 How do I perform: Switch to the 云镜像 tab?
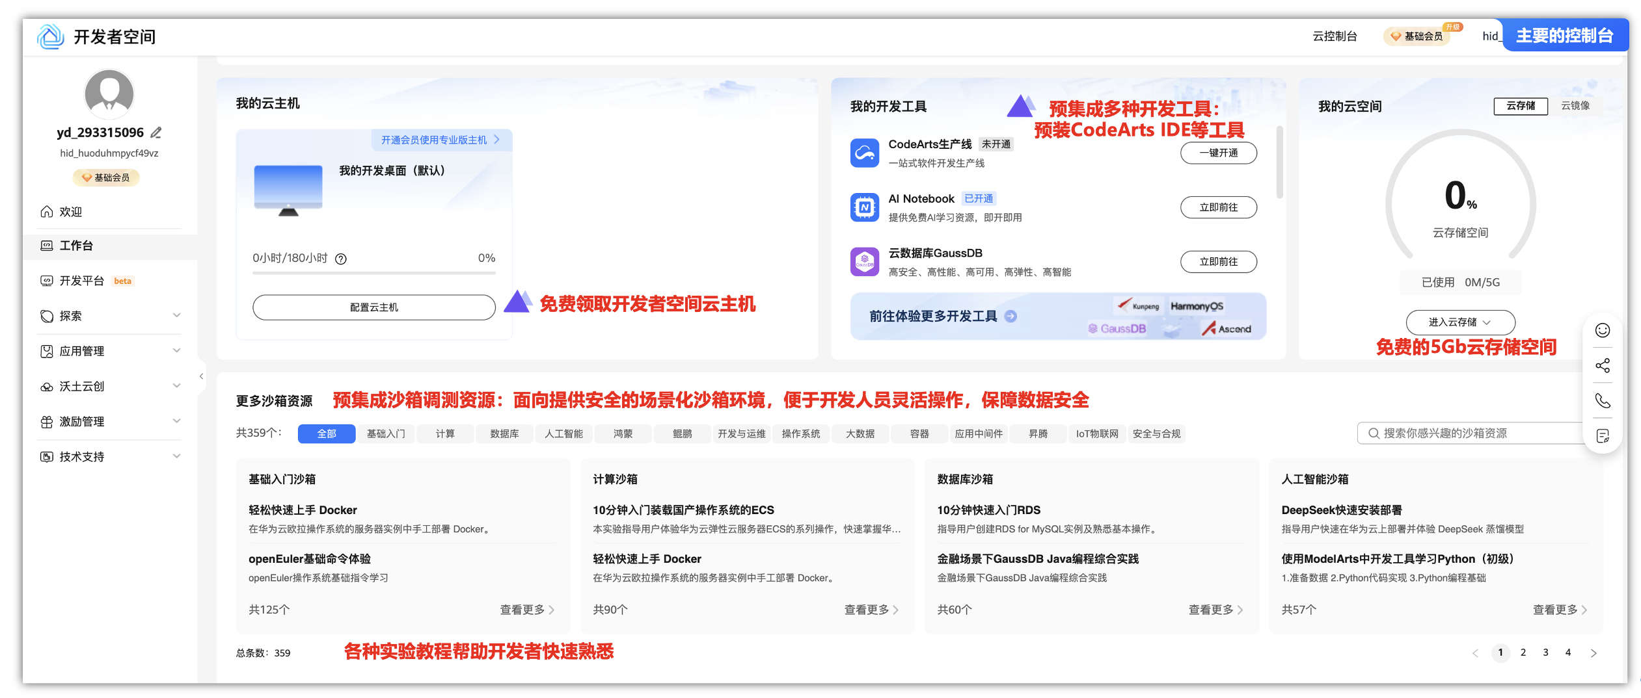coord(1575,106)
